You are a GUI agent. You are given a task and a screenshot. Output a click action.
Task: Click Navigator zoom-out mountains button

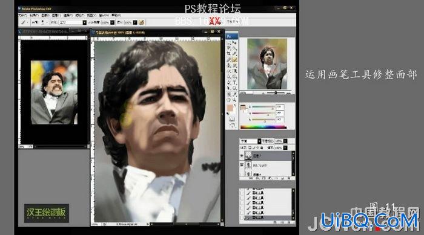[x=263, y=93]
